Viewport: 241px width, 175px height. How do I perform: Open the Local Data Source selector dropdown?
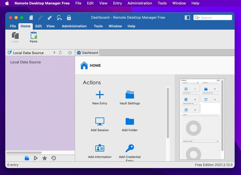(31, 53)
